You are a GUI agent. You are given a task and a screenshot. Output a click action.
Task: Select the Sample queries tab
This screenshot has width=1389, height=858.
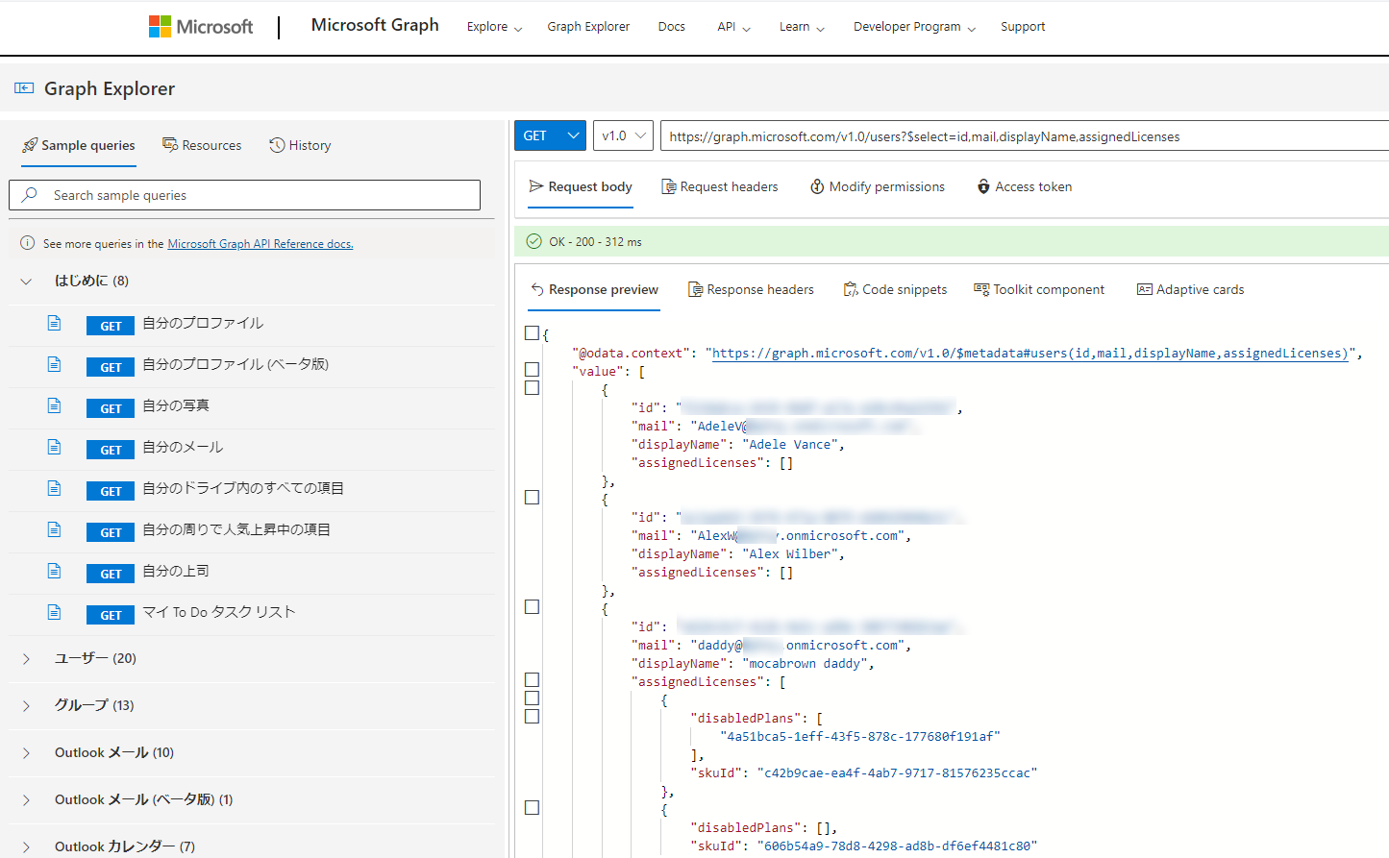point(79,145)
